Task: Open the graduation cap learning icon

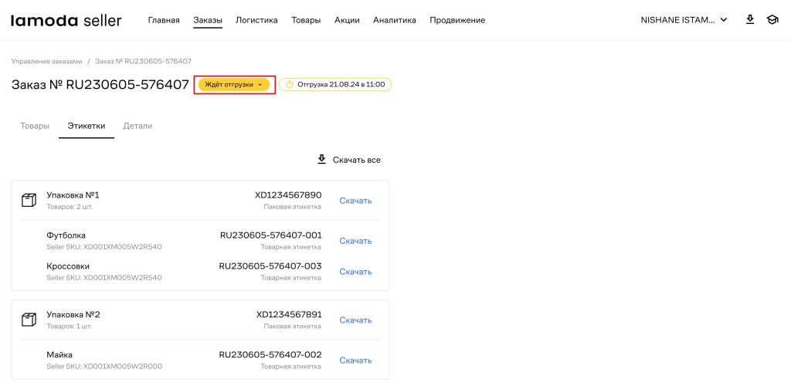Action: pyautogui.click(x=772, y=20)
